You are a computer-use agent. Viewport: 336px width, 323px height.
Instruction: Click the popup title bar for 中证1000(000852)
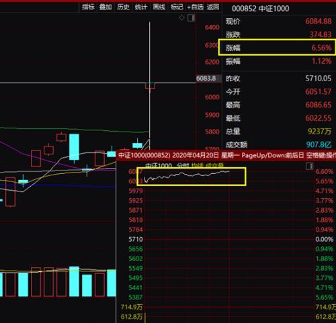click(x=226, y=155)
